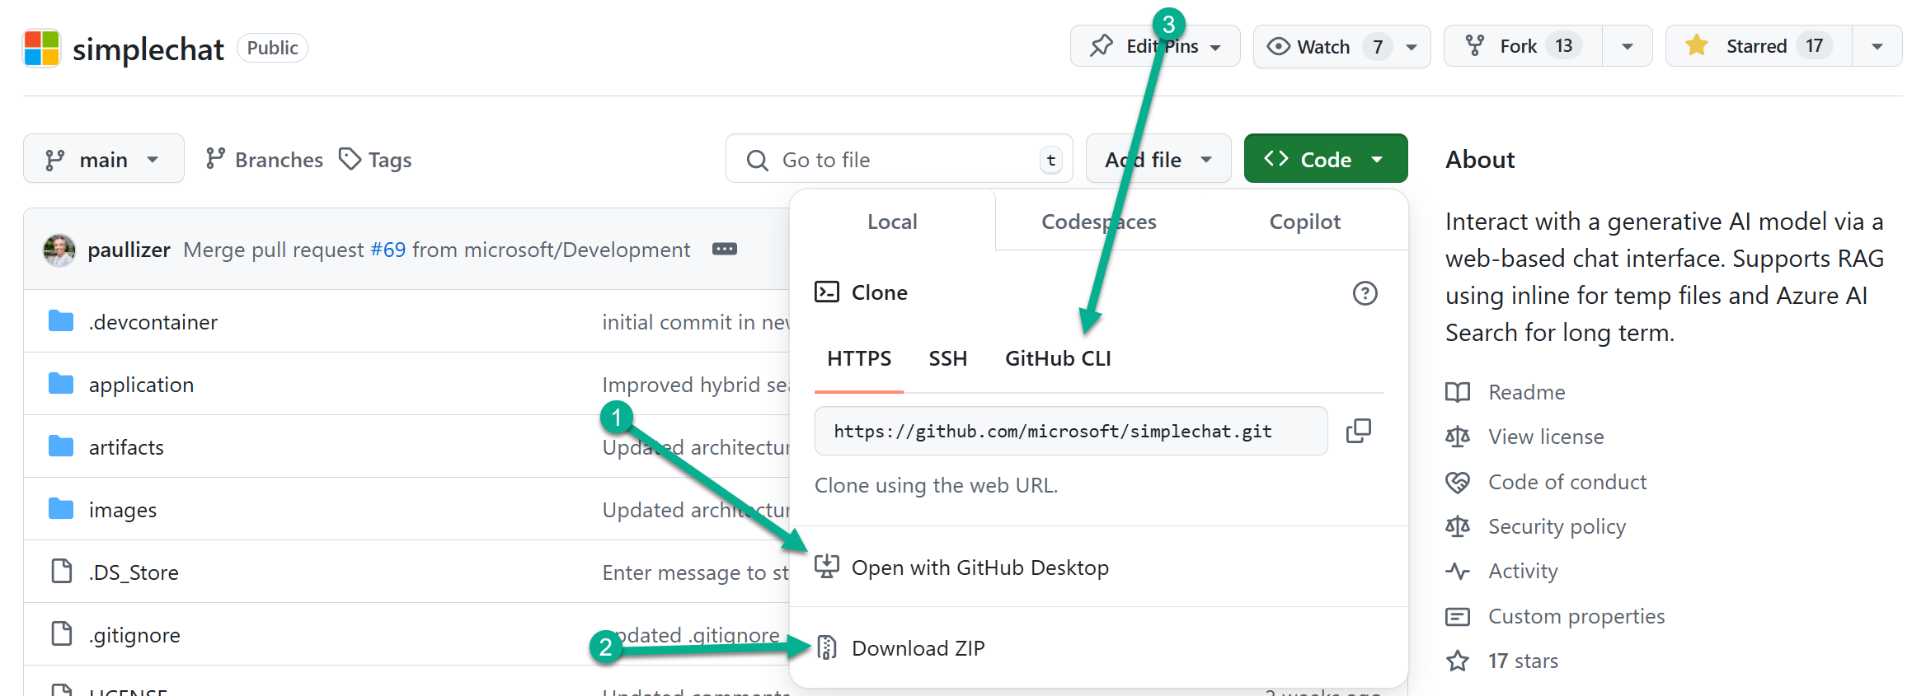1926x696 pixels.
Task: Click the license scales icon
Action: click(1458, 437)
